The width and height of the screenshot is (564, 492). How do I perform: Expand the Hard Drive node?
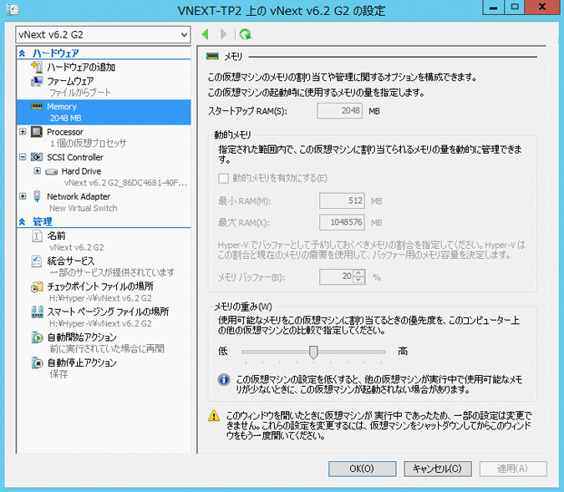pos(37,171)
